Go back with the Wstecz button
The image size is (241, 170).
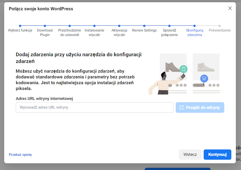click(x=190, y=155)
